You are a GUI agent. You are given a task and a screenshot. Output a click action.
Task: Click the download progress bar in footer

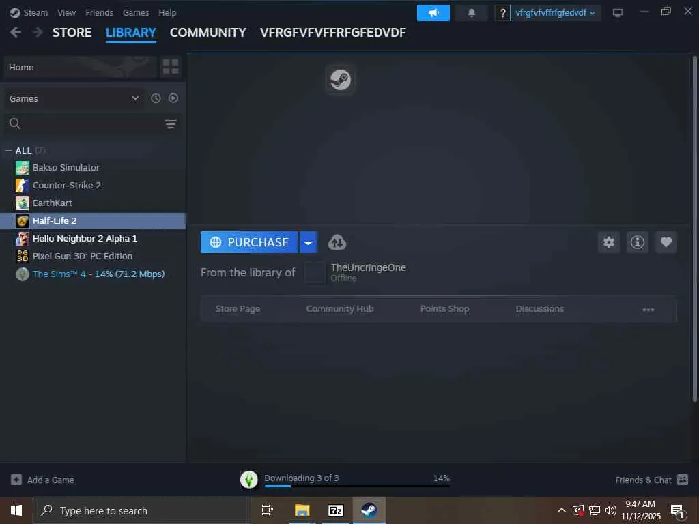(x=356, y=486)
